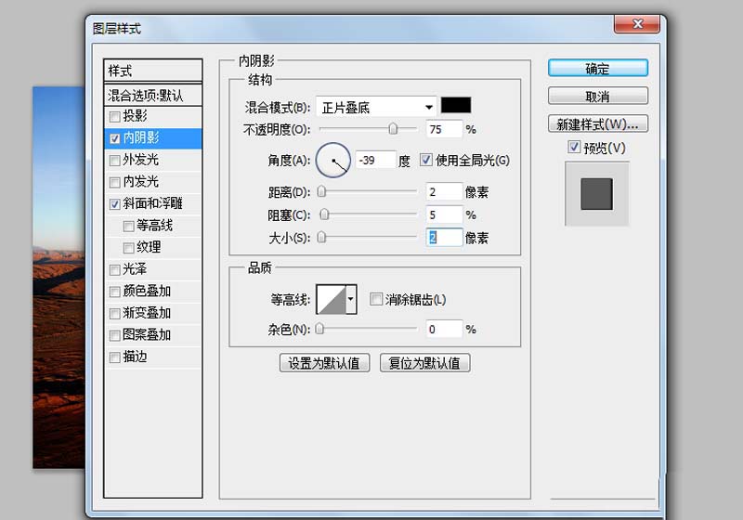Click the 阻塞 choke slider handle
The height and width of the screenshot is (520, 743).
click(x=324, y=214)
